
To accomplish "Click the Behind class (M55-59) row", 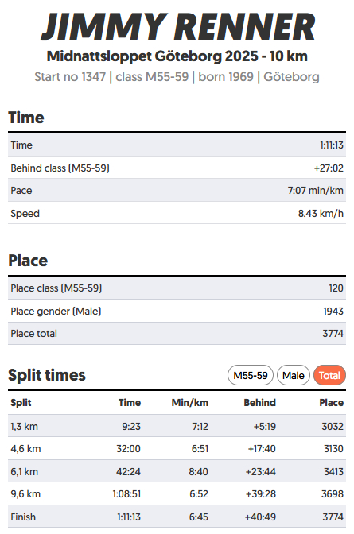I will coord(177,168).
